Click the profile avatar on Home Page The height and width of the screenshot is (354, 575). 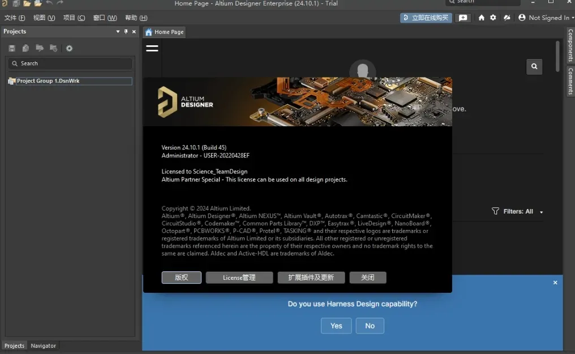coord(363,69)
